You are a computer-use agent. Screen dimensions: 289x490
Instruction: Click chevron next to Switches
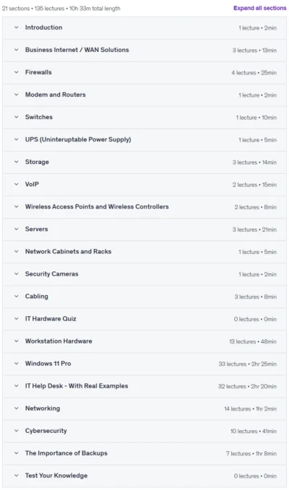pos(17,117)
